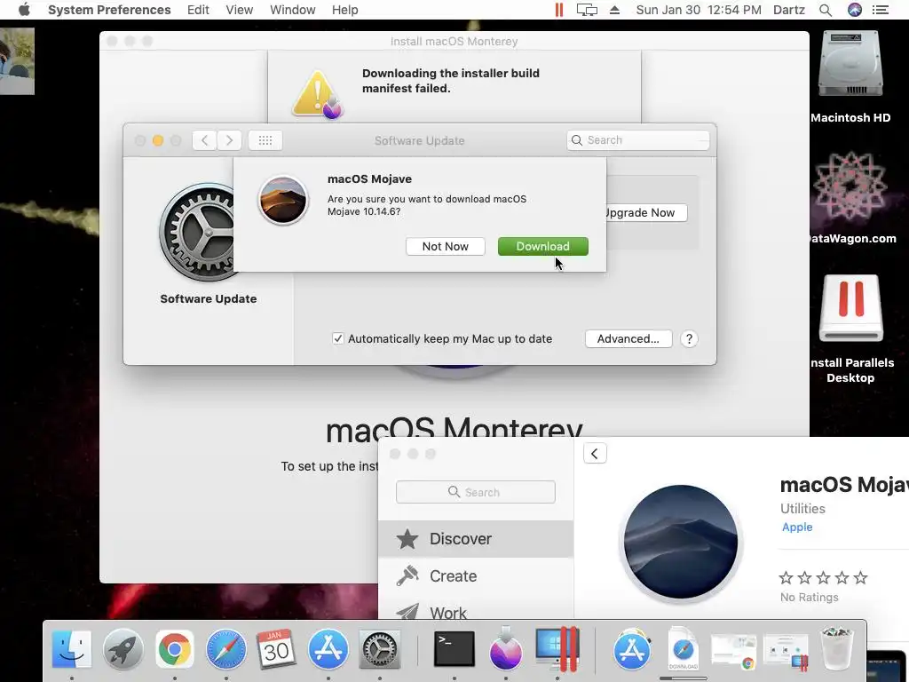The image size is (909, 682).
Task: Open the View menu
Action: [240, 10]
